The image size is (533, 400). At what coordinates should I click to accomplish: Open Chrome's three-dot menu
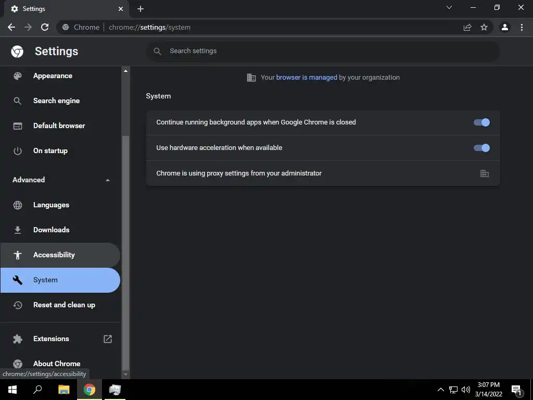pos(522,27)
